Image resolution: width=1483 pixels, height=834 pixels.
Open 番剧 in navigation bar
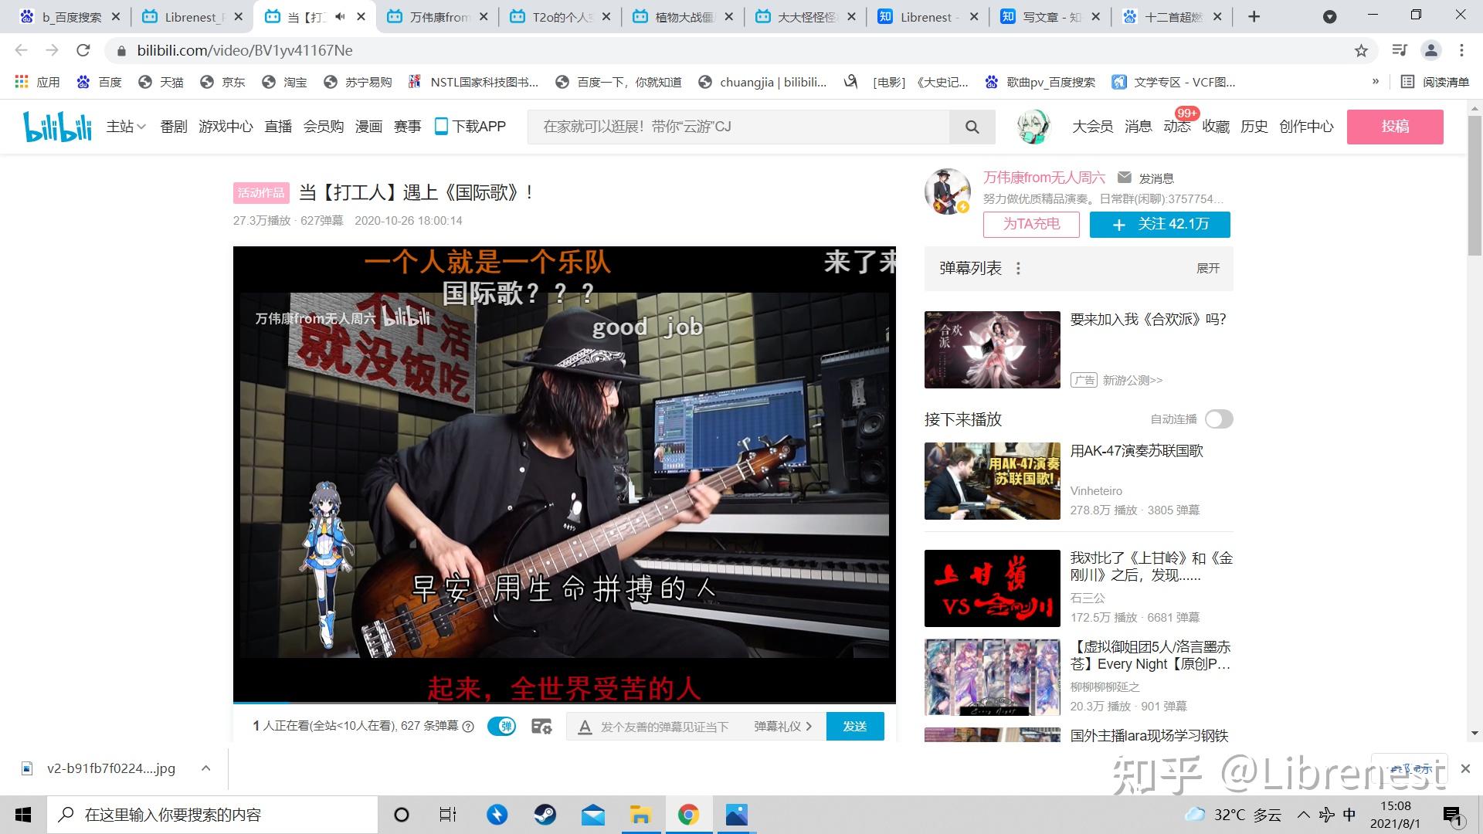pyautogui.click(x=174, y=127)
